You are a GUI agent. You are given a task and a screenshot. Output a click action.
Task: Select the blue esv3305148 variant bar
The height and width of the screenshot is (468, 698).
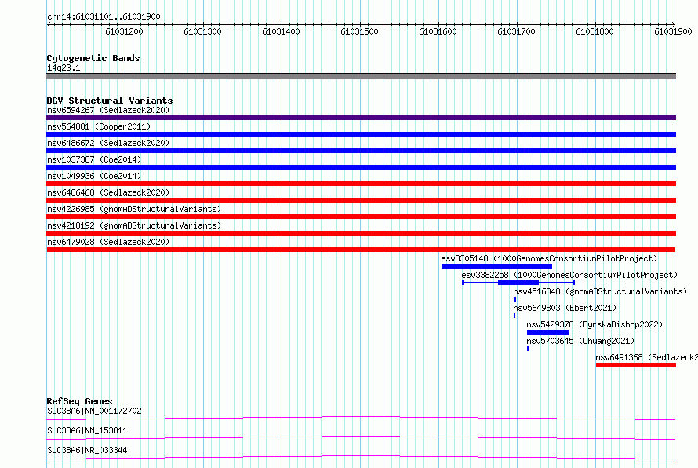(496, 266)
